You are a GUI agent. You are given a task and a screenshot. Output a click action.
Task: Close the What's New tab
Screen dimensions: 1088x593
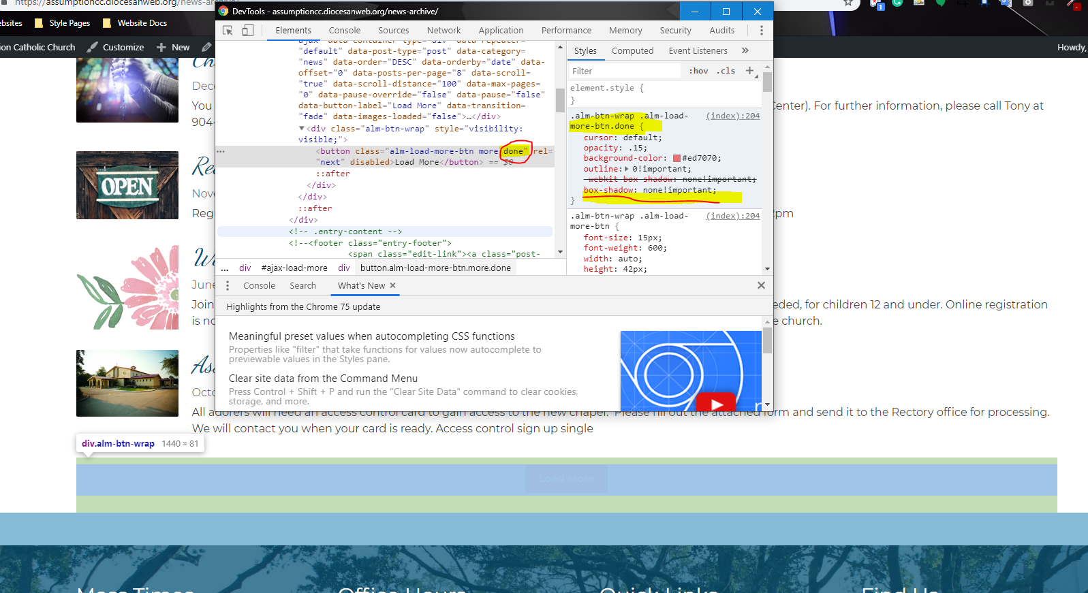[392, 286]
